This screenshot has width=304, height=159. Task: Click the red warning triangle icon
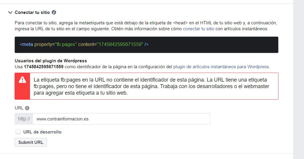pyautogui.click(x=22, y=79)
